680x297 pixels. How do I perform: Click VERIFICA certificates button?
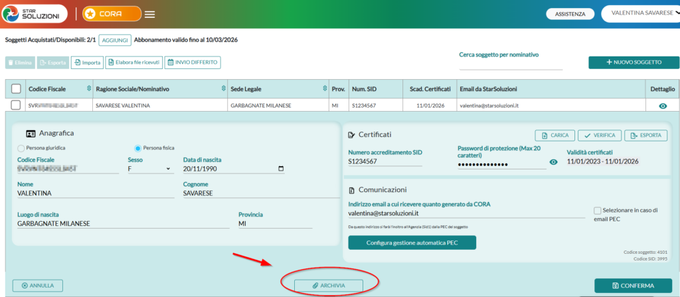600,136
